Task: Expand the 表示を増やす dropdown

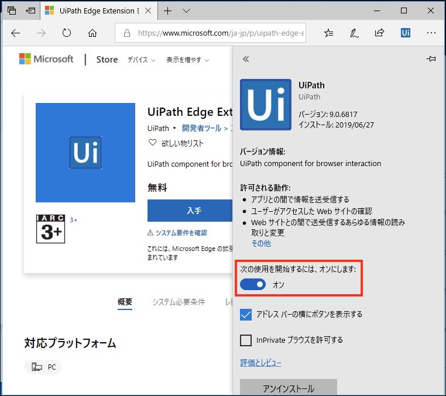Action: coord(187,60)
